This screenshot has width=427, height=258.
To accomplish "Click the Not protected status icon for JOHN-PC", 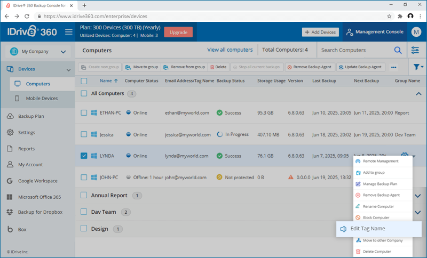I will click(219, 178).
